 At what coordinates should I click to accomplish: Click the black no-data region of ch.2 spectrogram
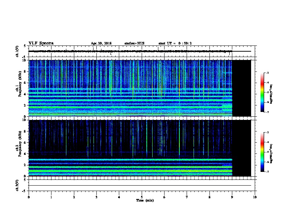tap(242, 148)
